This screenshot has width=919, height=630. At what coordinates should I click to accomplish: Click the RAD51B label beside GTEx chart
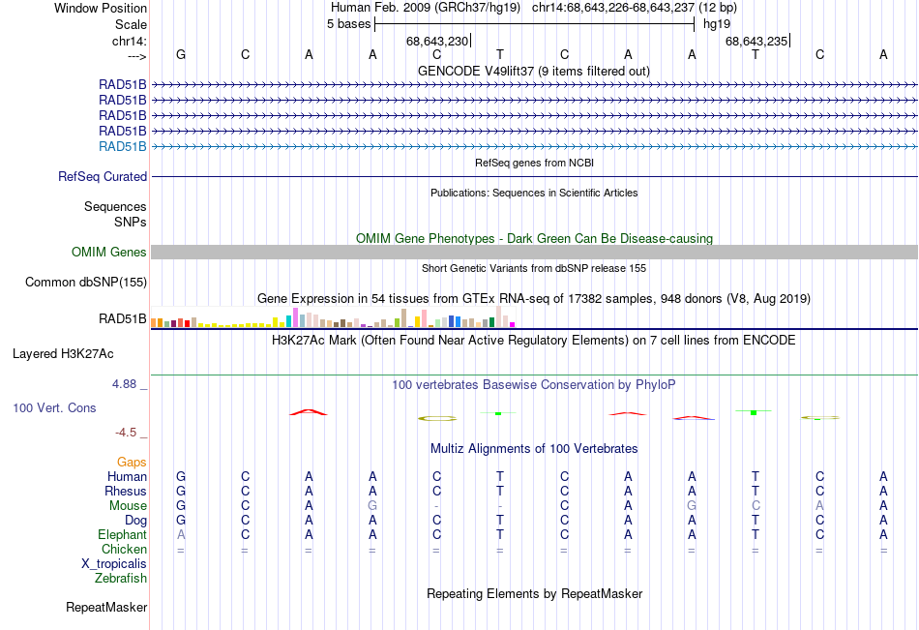point(123,319)
